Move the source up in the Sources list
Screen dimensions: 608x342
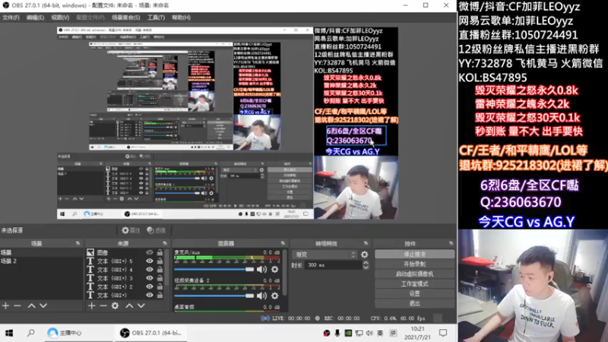pyautogui.click(x=129, y=306)
